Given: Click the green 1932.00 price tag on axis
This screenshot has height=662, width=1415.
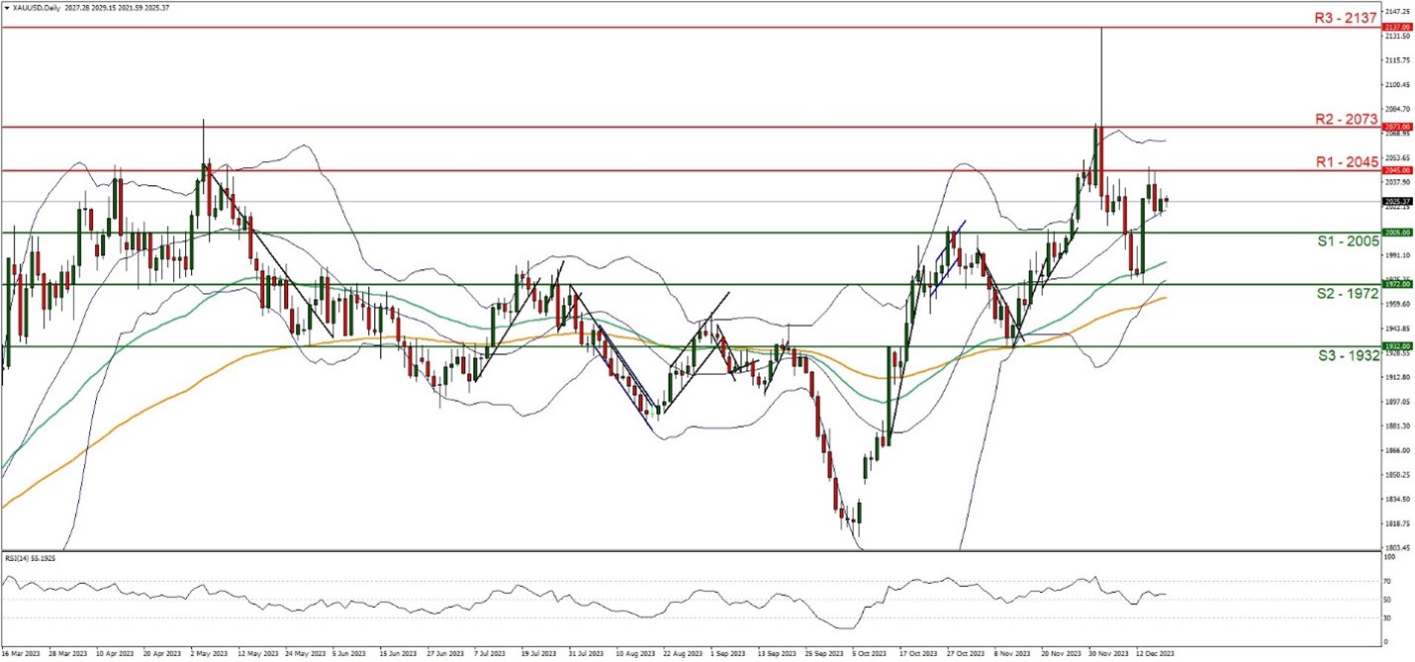Looking at the screenshot, I should (1396, 346).
